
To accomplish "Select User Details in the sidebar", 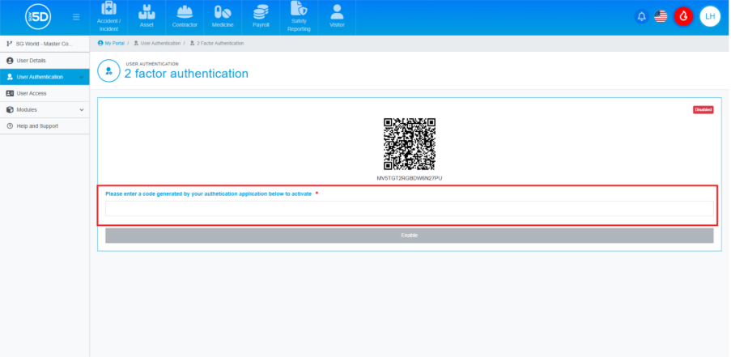I will 31,61.
